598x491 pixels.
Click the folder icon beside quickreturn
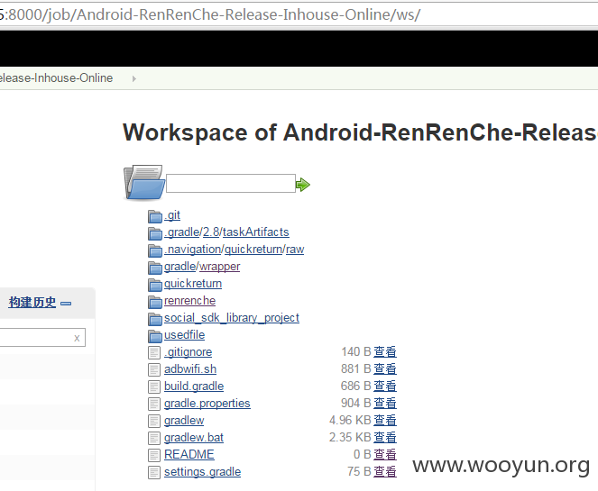click(155, 285)
